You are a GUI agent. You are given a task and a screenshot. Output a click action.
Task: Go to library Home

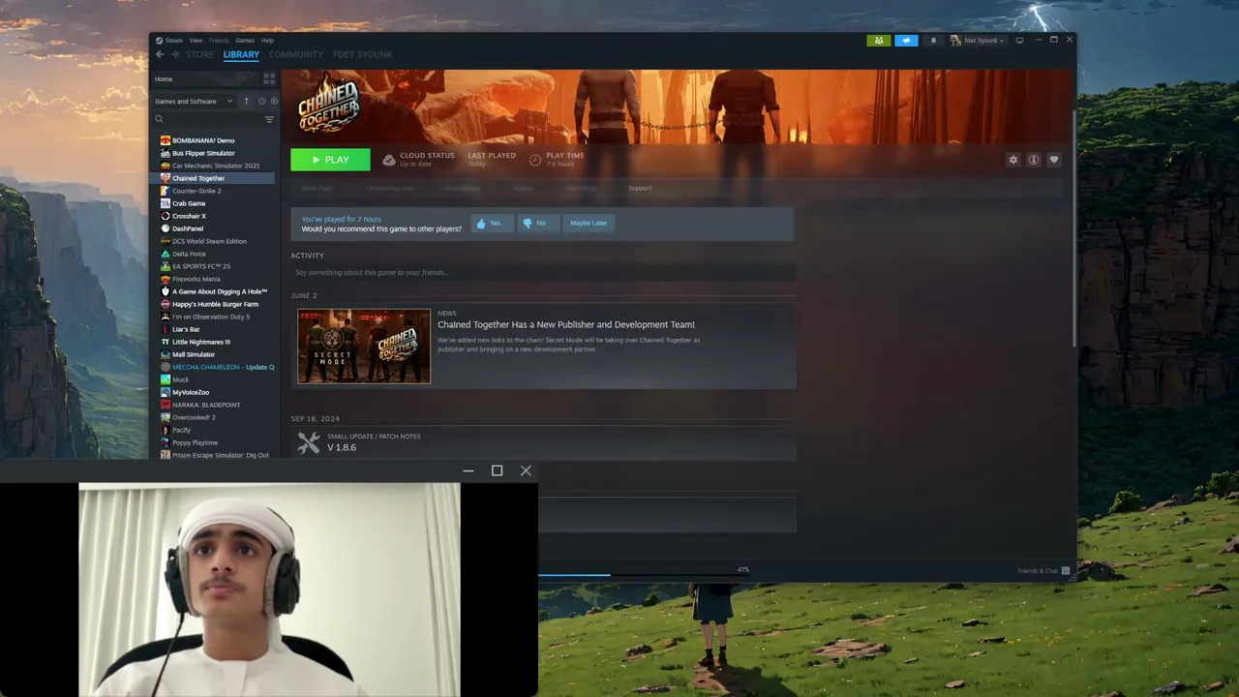point(164,78)
